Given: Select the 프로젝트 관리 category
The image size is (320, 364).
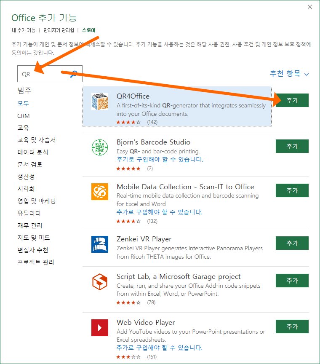Looking at the screenshot, I should coord(36,262).
